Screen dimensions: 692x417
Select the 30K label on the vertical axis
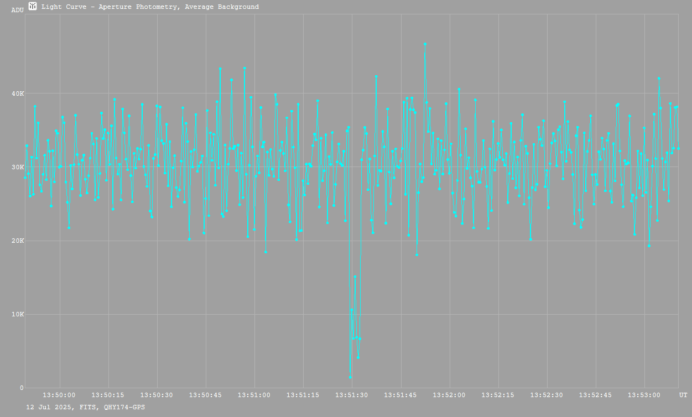(18, 167)
